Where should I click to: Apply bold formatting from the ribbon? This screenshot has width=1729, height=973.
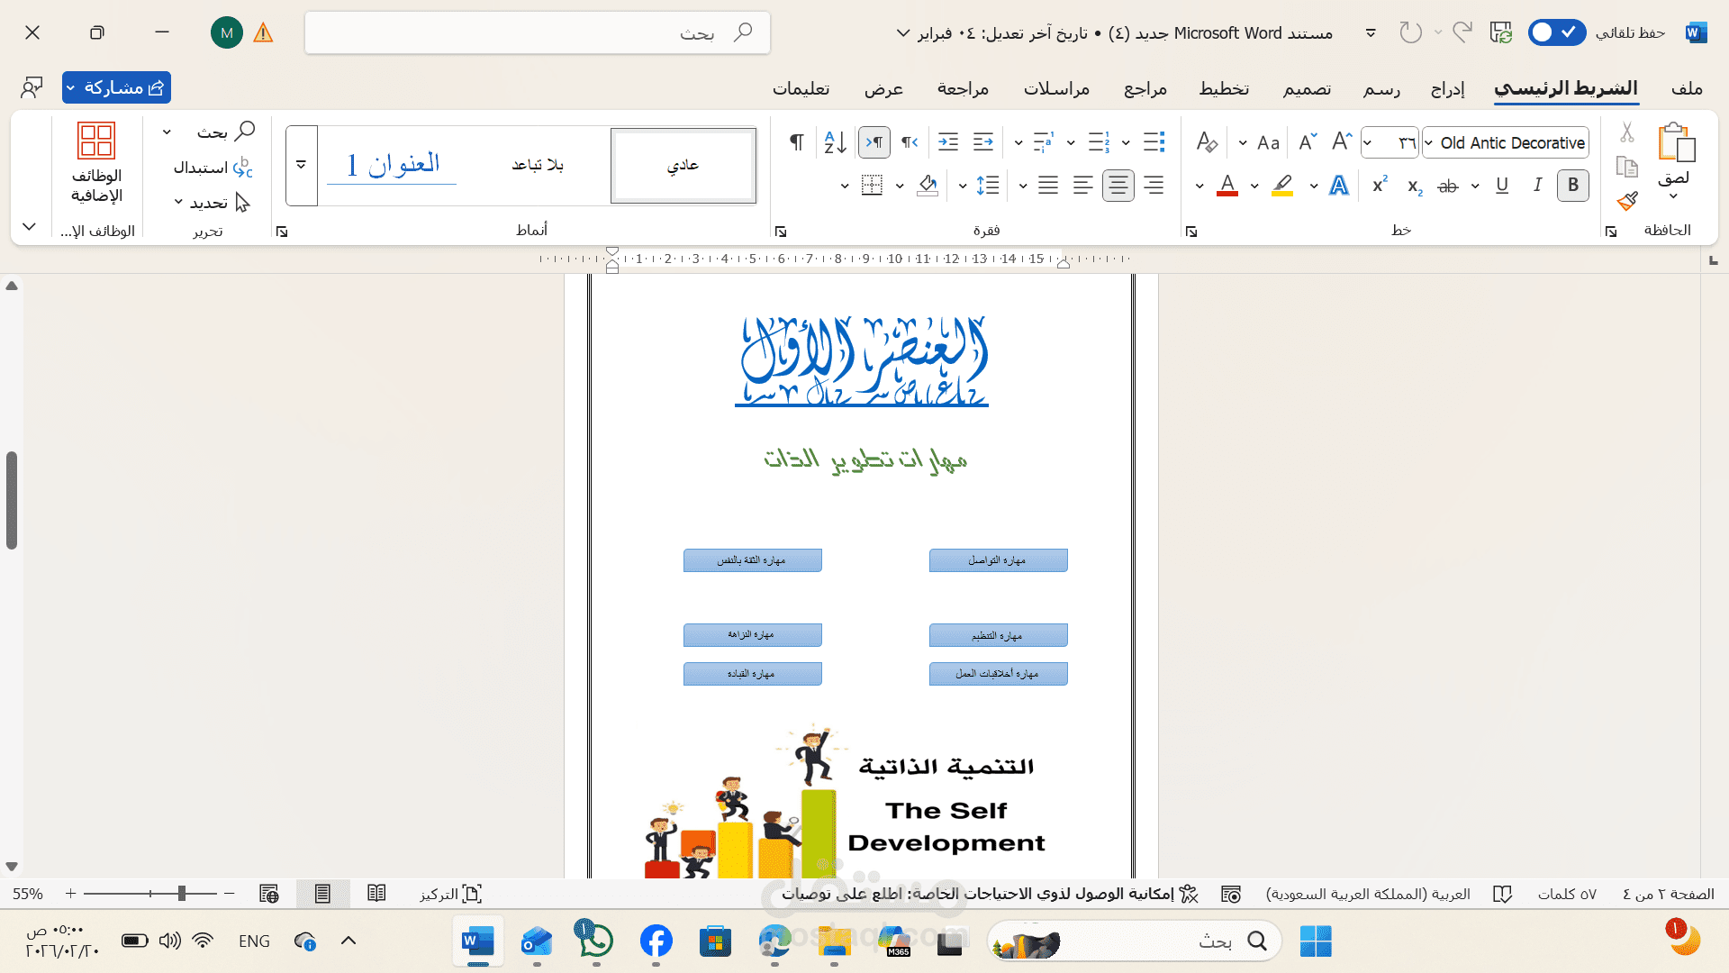[1572, 186]
